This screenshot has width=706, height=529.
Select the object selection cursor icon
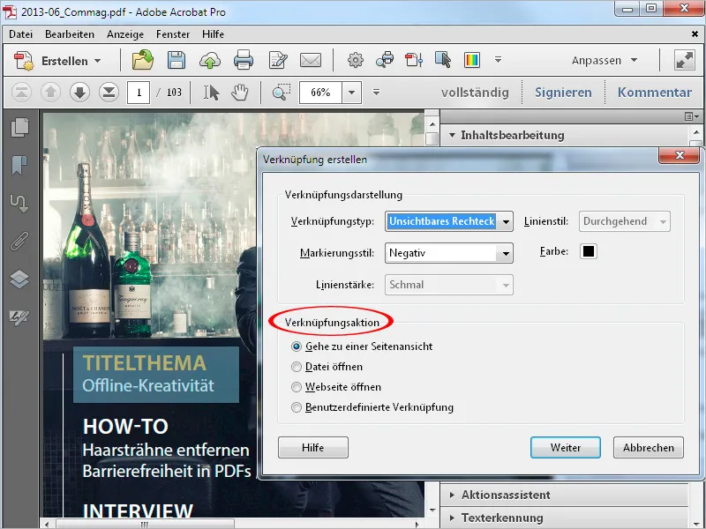coord(443,60)
